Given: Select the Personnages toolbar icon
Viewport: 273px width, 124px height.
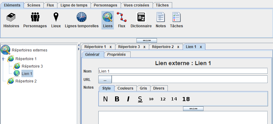Looking at the screenshot, I should [35, 17].
